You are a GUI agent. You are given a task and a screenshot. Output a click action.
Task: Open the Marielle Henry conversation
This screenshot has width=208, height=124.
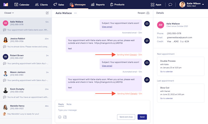tap(26, 110)
